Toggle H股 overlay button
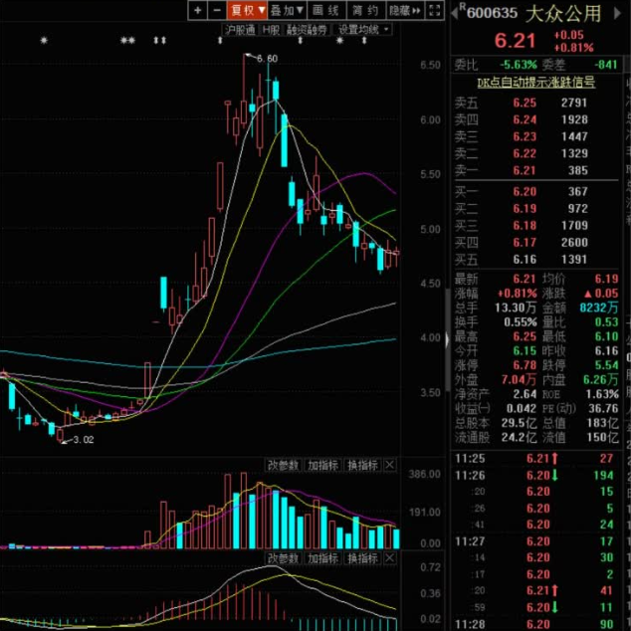Image resolution: width=631 pixels, height=631 pixels. [x=271, y=30]
